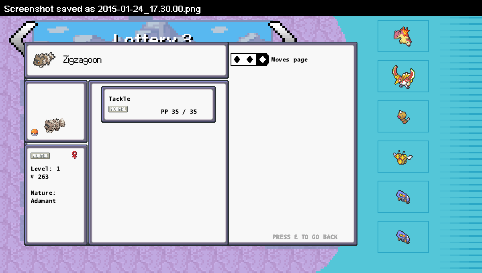Click the Zigzagoon sprite in the portrait panel
Image resolution: width=482 pixels, height=273 pixels.
55,125
